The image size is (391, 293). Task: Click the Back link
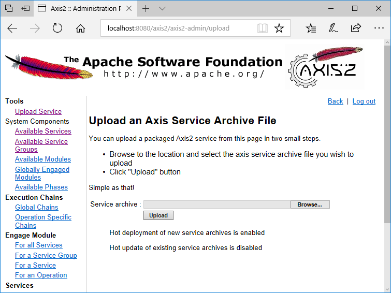[335, 101]
